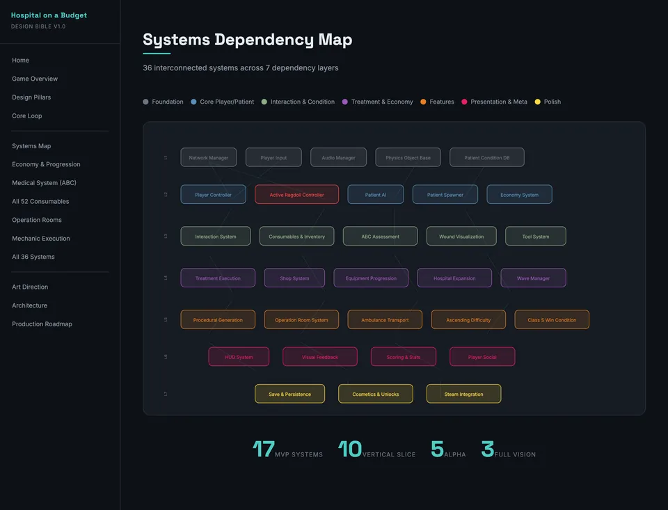Click the Cosmetics & Unlocks node
The width and height of the screenshot is (668, 510).
(x=376, y=394)
